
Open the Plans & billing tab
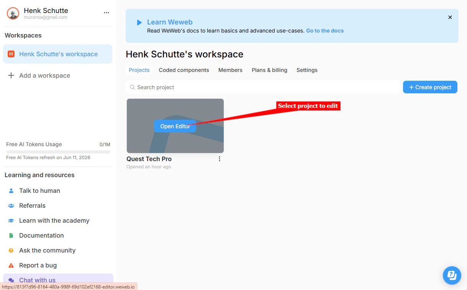pos(269,70)
